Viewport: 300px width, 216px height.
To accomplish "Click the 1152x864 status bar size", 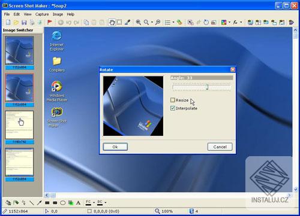I will tap(18, 211).
